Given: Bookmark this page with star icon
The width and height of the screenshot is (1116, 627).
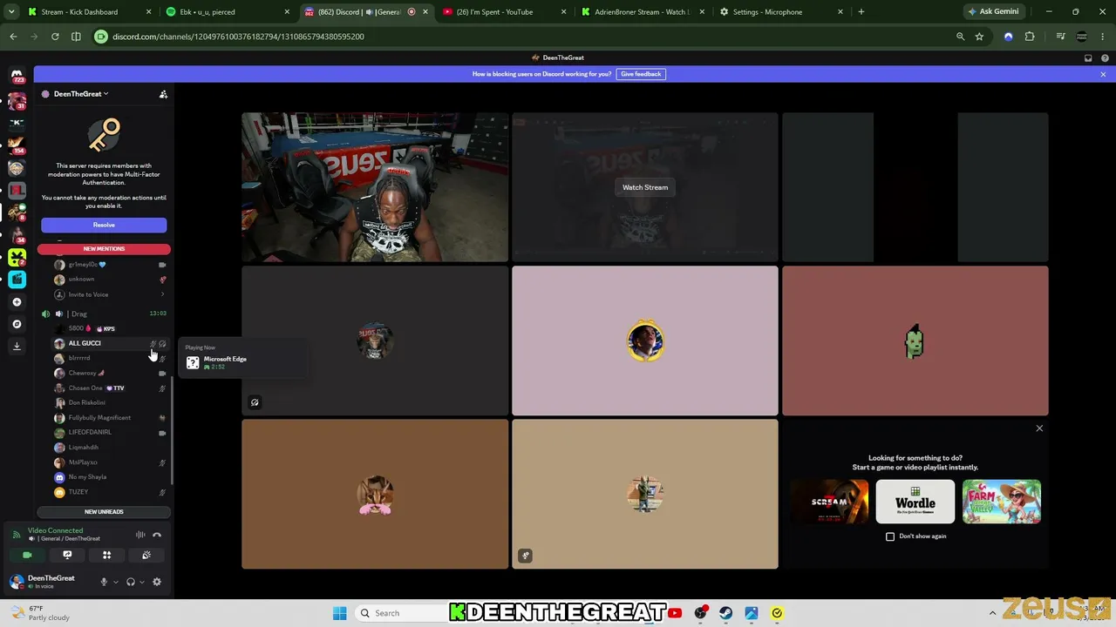Looking at the screenshot, I should pyautogui.click(x=979, y=37).
